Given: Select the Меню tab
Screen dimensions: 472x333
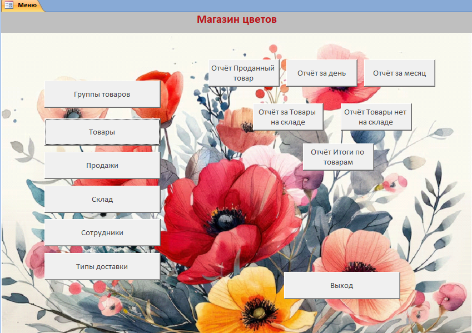Looking at the screenshot, I should (23, 6).
